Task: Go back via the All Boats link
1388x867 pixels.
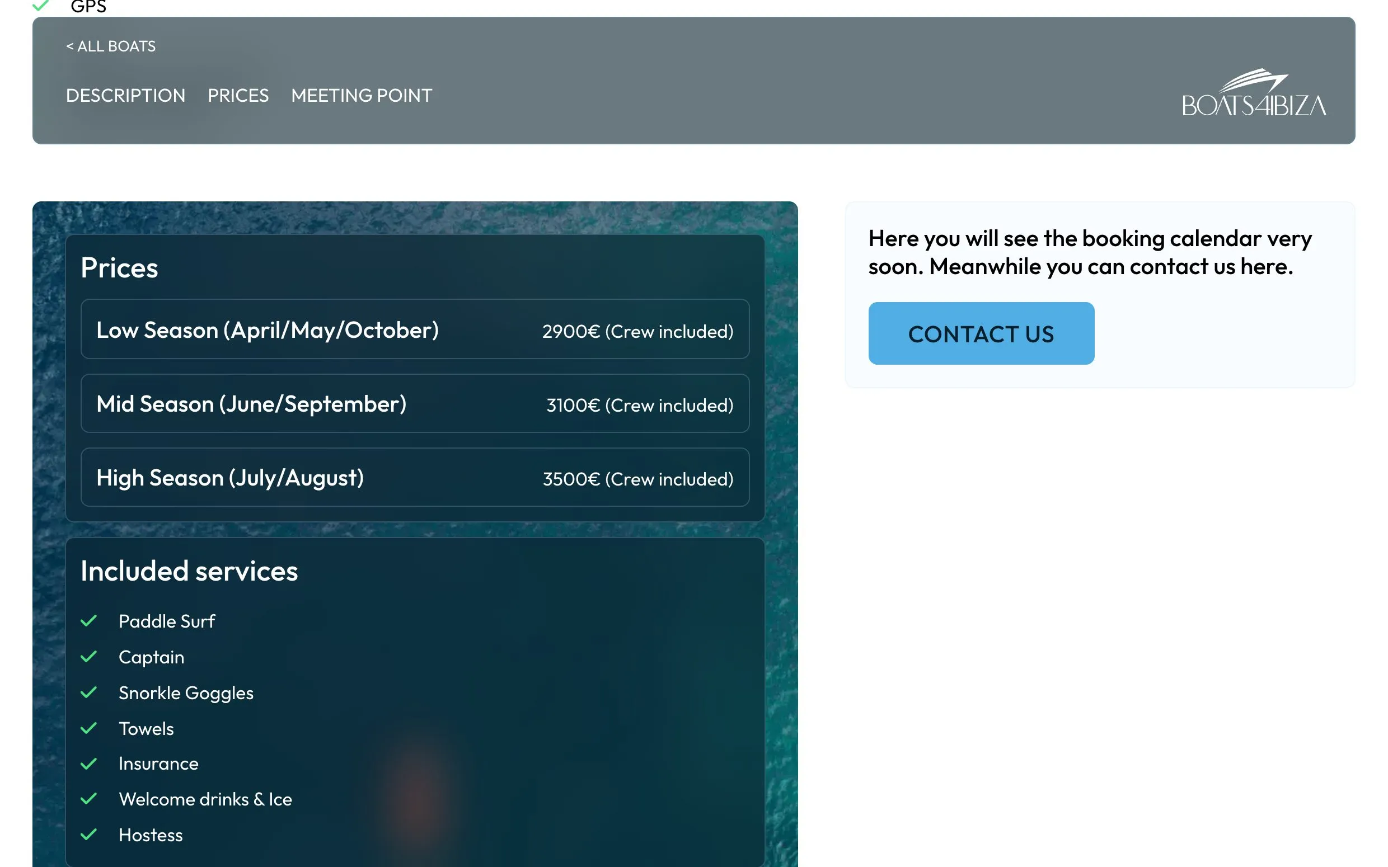Action: tap(111, 46)
